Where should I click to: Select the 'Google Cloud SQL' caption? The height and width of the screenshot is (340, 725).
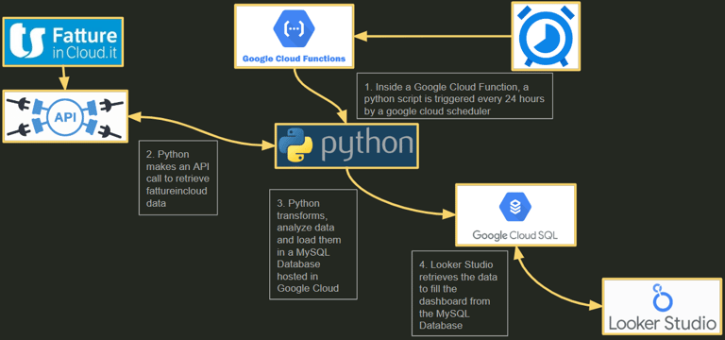[x=515, y=235]
